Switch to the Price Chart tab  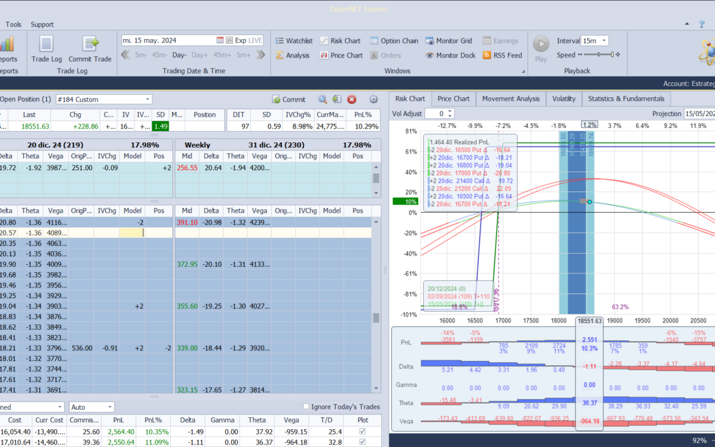[453, 99]
